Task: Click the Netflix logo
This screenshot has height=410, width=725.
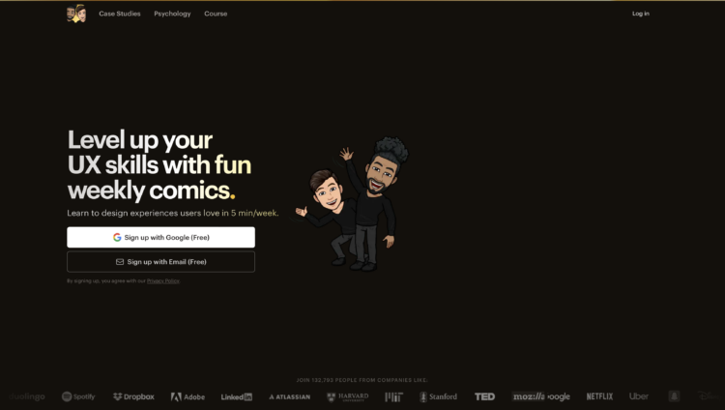Action: tap(599, 396)
